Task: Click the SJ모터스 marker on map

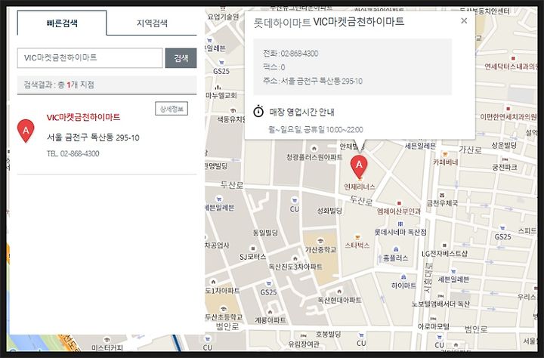Action: pos(253,248)
